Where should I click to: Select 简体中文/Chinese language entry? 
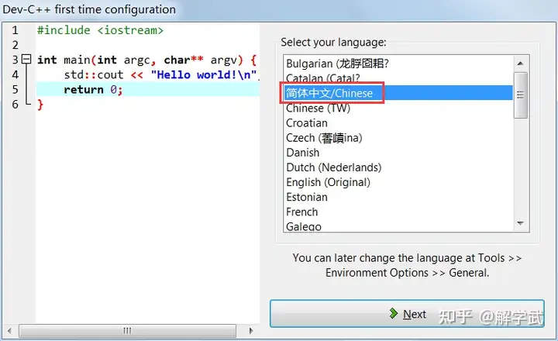(398, 93)
